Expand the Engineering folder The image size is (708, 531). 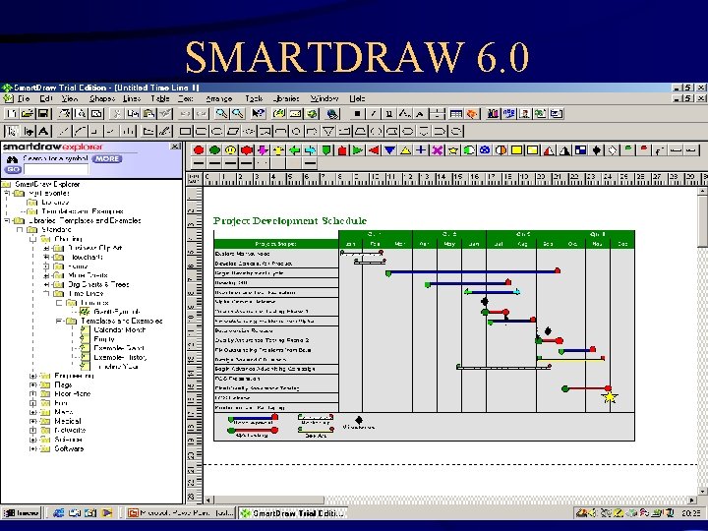click(x=33, y=376)
